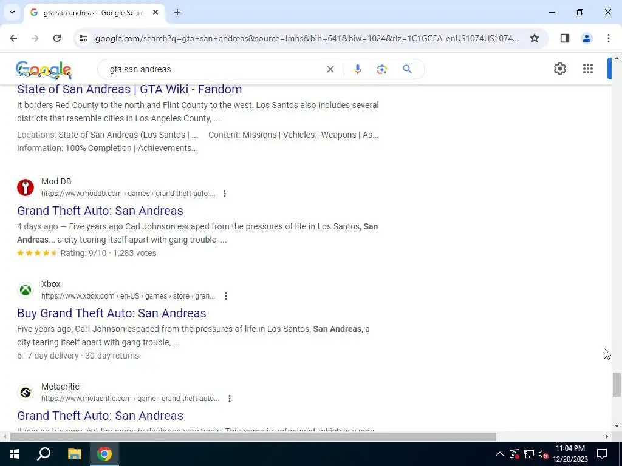The height and width of the screenshot is (466, 622).
Task: Click the scroll left arrow
Action: [x=5, y=437]
